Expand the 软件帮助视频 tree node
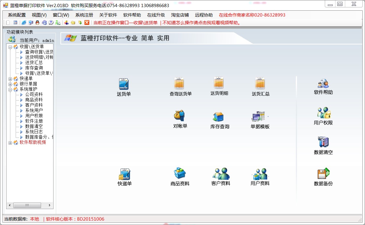The width and height of the screenshot is (365, 225). pos(10,143)
